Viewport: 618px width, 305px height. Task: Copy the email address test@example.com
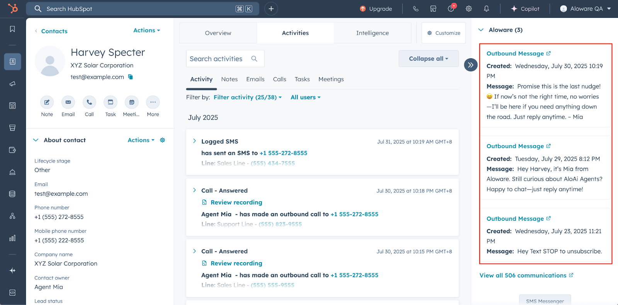[131, 77]
